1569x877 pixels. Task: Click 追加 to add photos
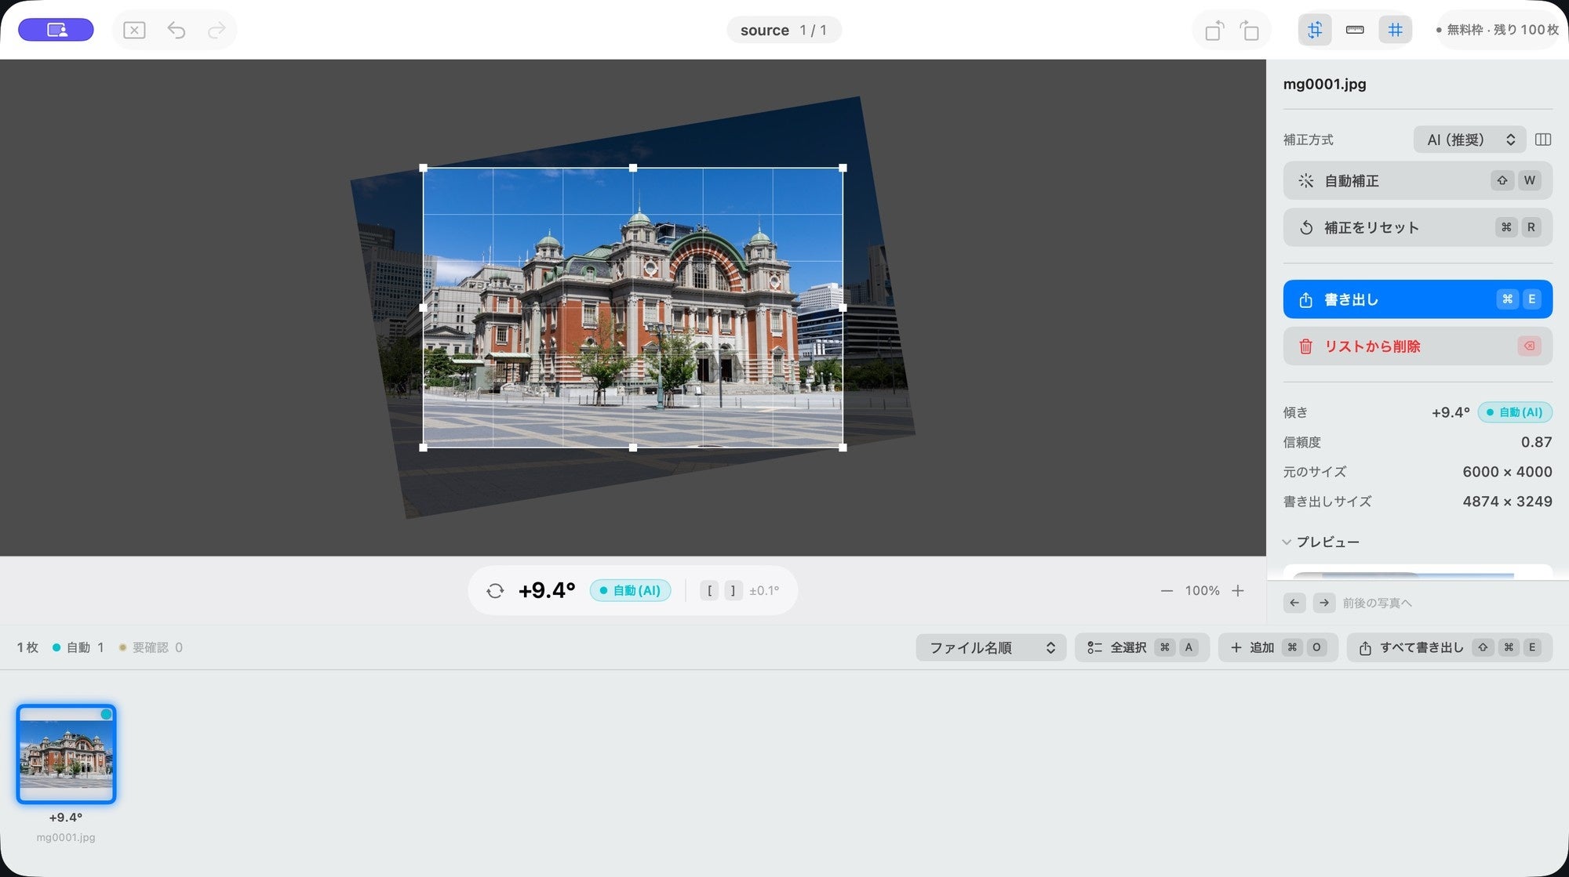click(x=1278, y=647)
